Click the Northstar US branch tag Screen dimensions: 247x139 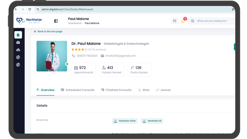tap(152, 121)
